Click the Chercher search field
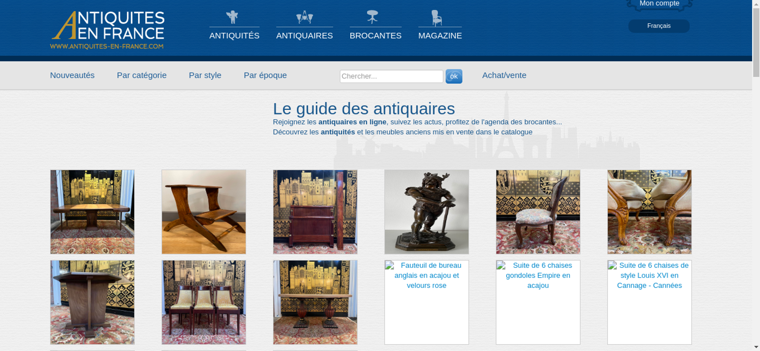The width and height of the screenshot is (760, 351). click(x=391, y=76)
